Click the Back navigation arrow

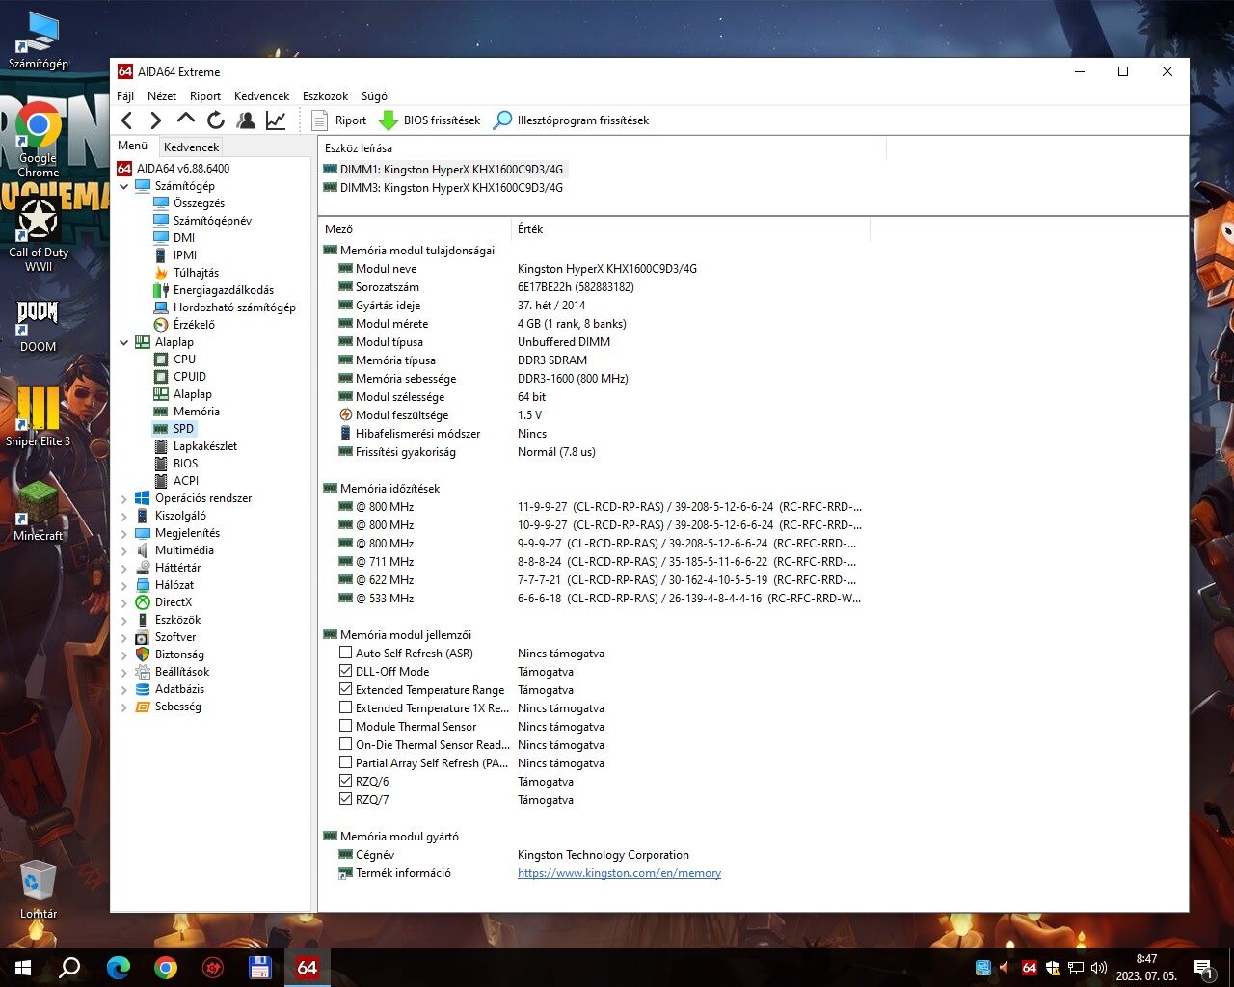[127, 120]
